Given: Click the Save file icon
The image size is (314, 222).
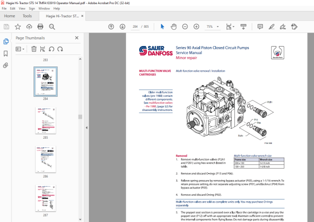Looking at the screenshot, I should (x=6, y=27).
